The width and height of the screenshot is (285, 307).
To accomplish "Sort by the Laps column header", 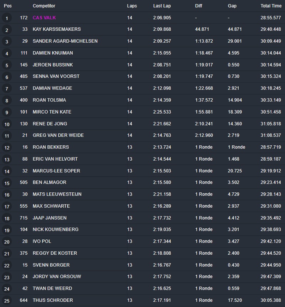I will click(x=132, y=6).
